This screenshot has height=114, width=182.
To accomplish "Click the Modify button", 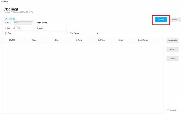I will coord(172,49).
